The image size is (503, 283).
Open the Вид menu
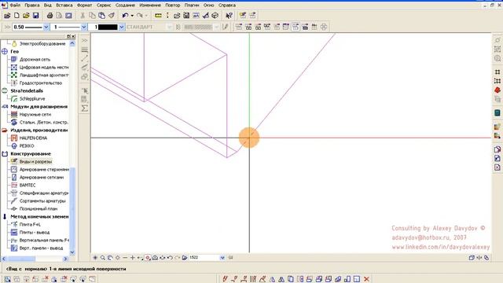(47, 6)
